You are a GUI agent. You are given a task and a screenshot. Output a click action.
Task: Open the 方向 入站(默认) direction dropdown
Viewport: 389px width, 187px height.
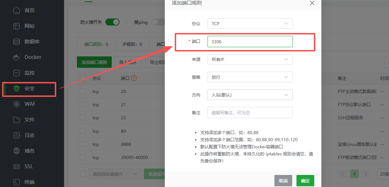250,95
